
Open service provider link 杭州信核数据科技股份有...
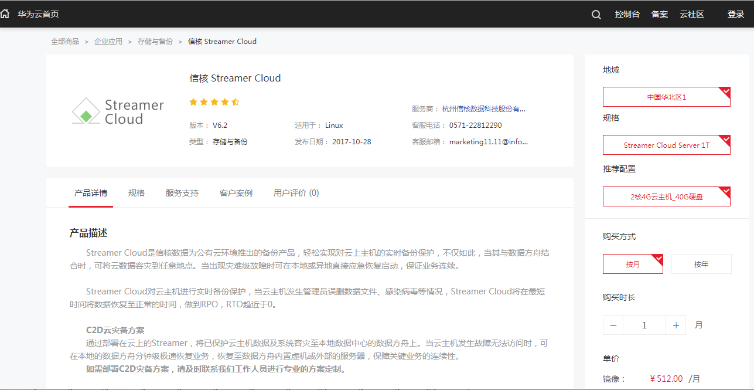coord(484,109)
